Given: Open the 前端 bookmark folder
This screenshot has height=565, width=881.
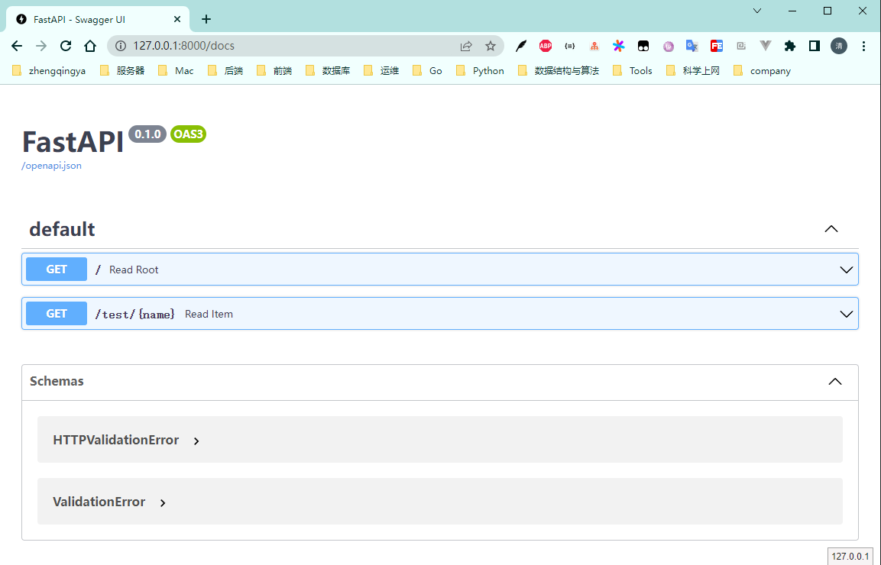Looking at the screenshot, I should (x=274, y=71).
